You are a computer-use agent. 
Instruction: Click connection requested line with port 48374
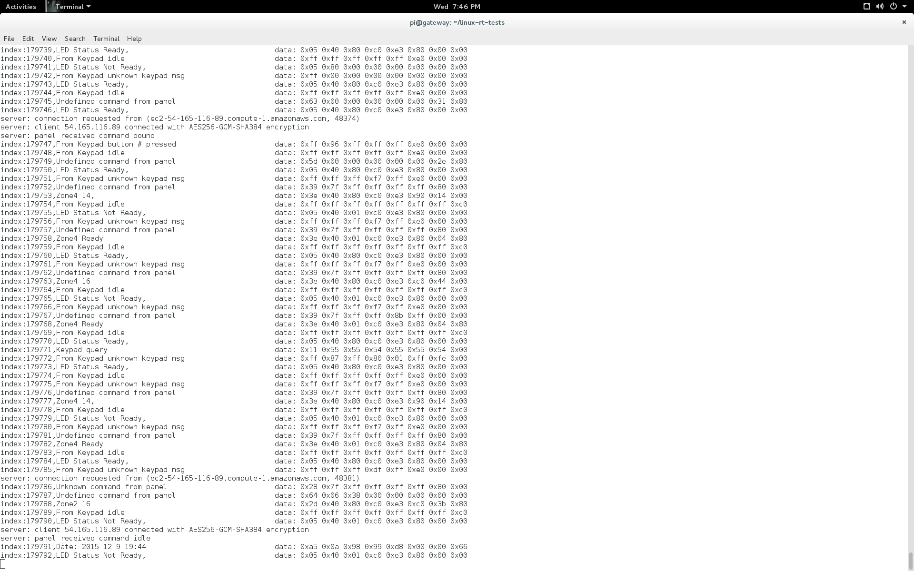[180, 118]
